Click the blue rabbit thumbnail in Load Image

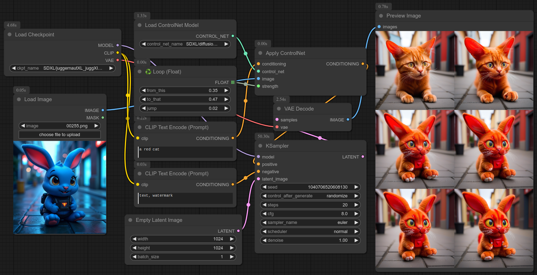[x=60, y=187]
